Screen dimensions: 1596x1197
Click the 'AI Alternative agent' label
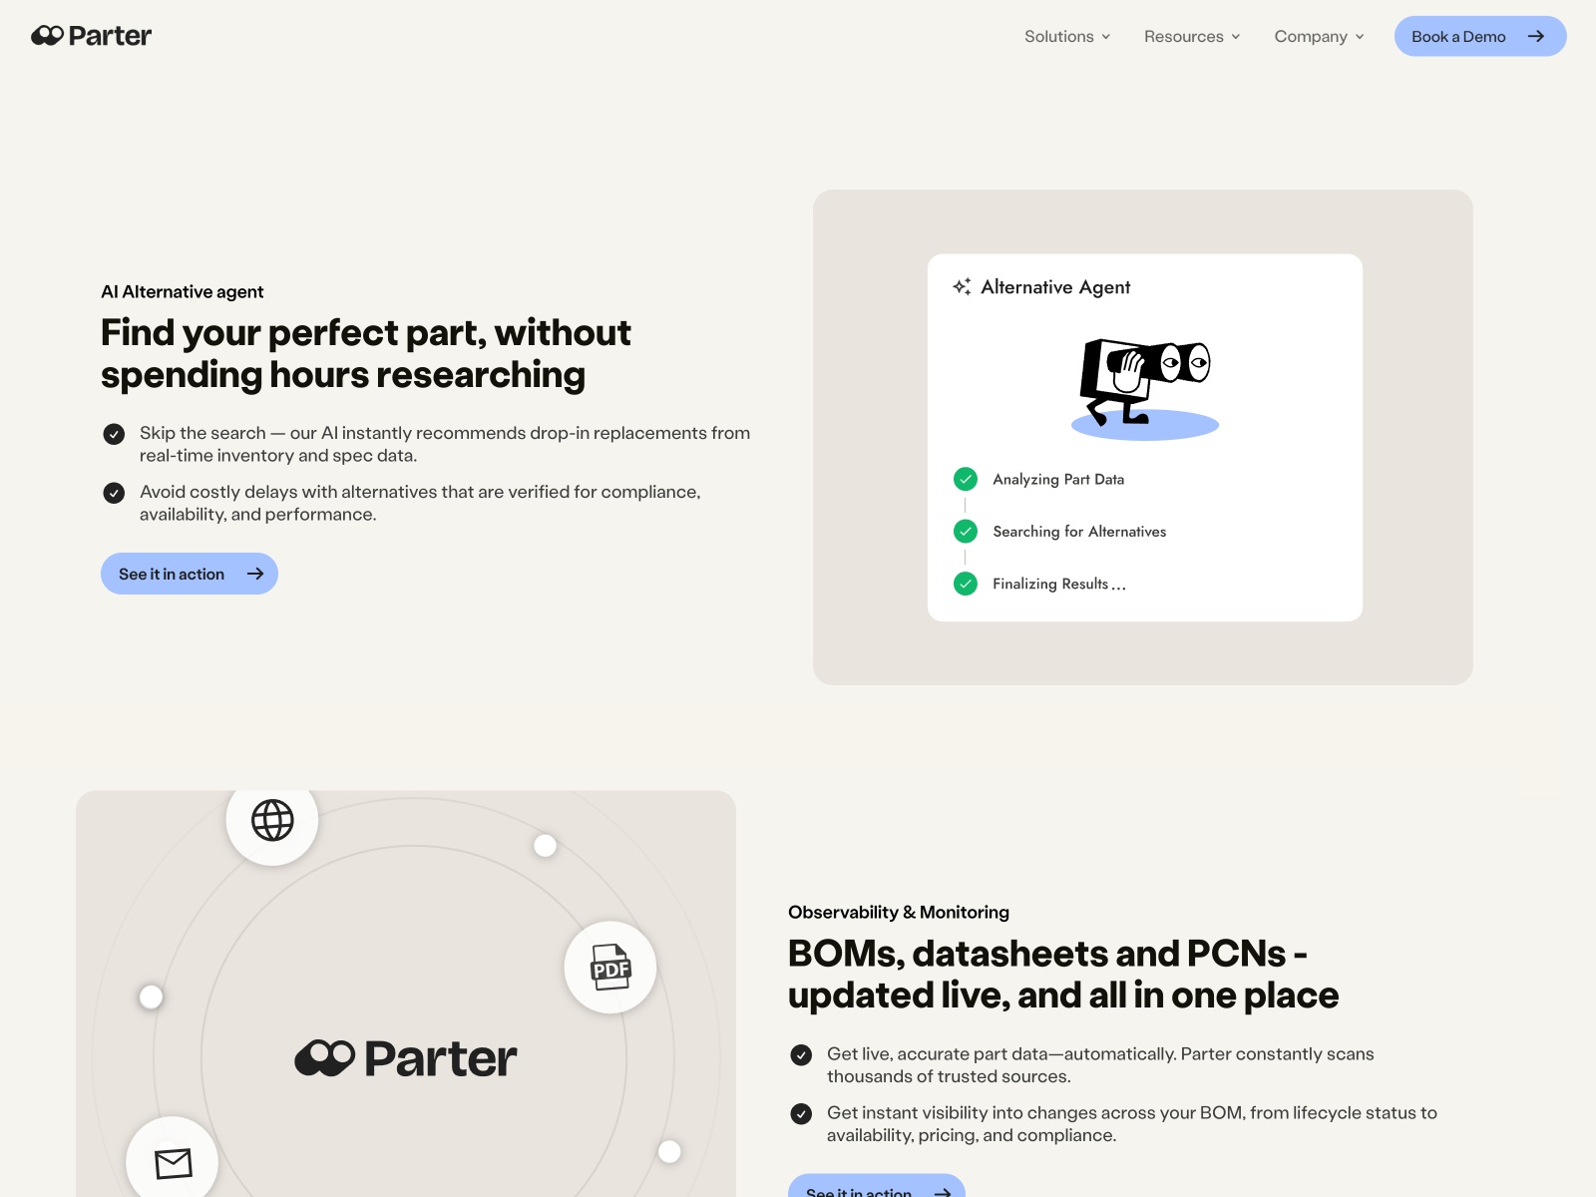tap(183, 291)
